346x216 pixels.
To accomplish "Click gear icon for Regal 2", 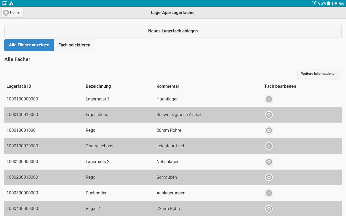I will point(269,209).
